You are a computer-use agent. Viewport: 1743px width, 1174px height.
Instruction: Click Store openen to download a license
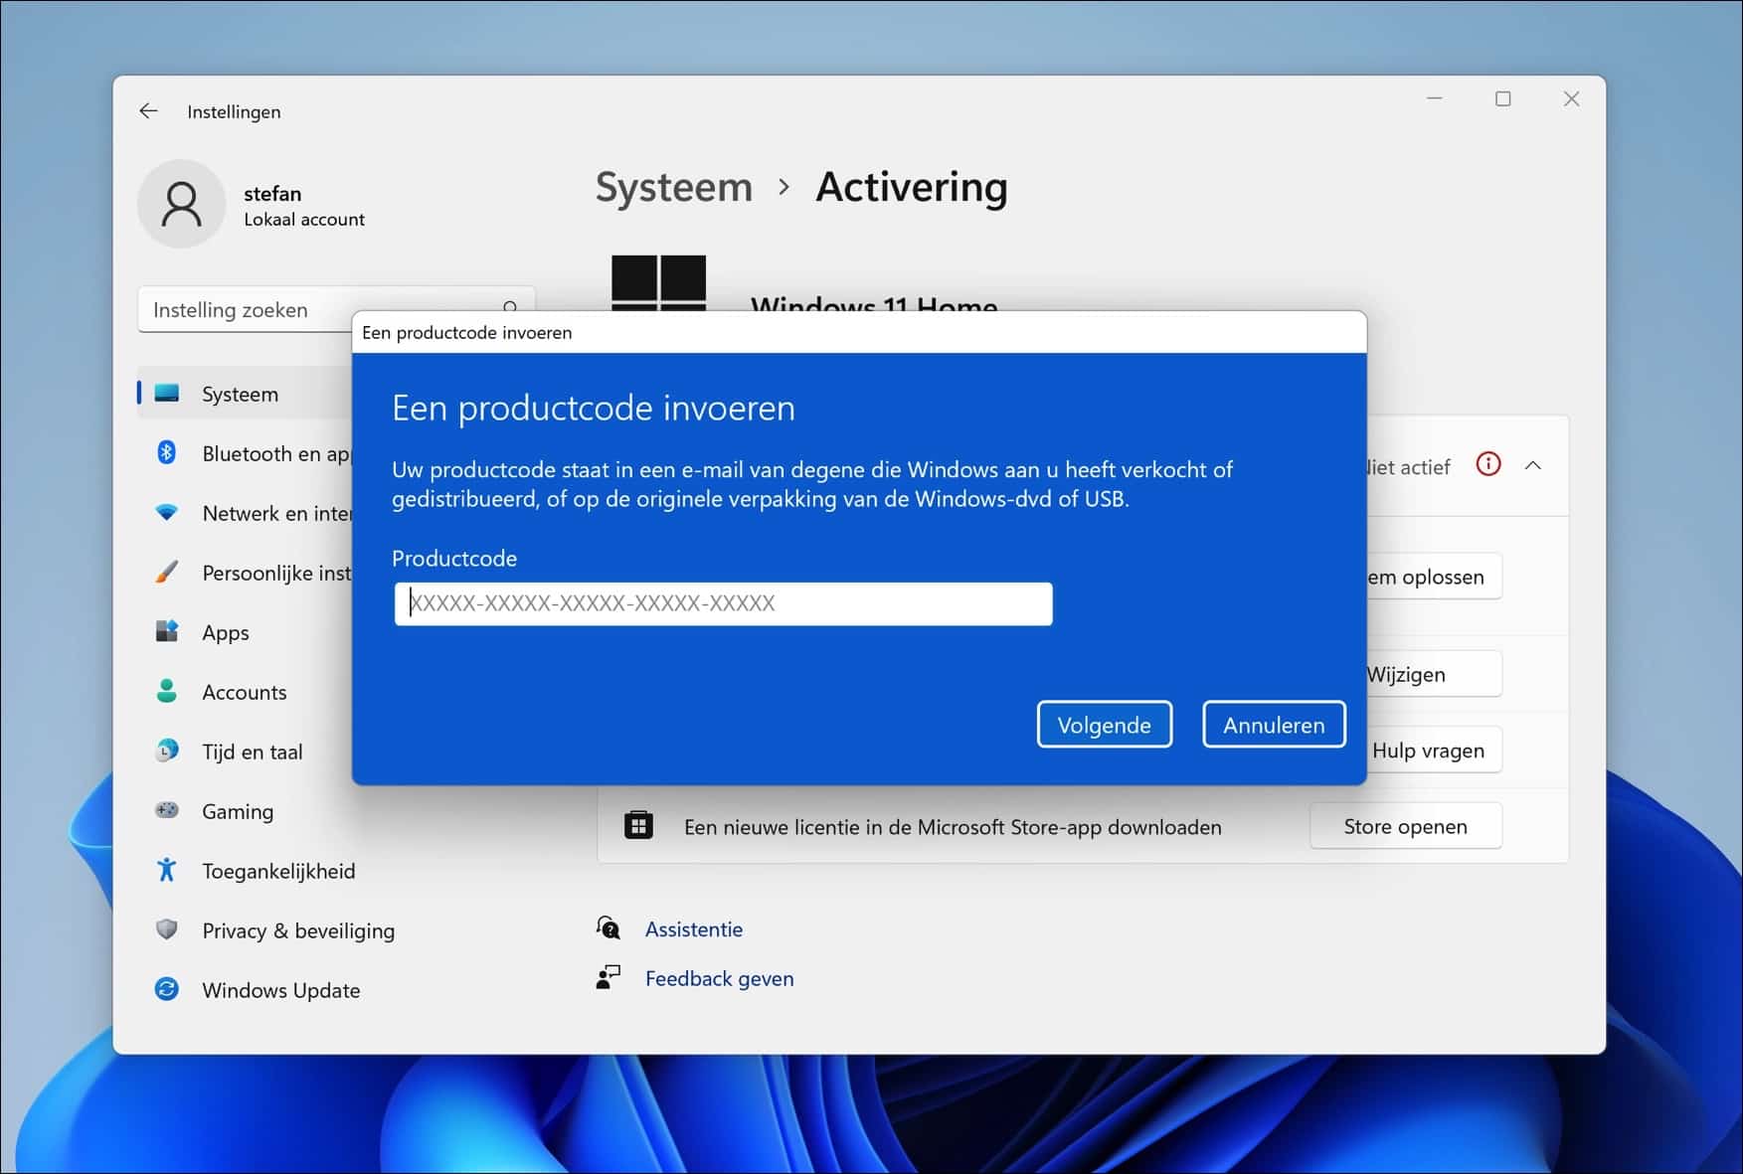point(1405,825)
